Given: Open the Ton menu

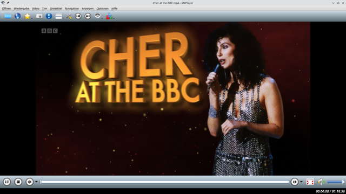Looking at the screenshot, I should coord(44,9).
